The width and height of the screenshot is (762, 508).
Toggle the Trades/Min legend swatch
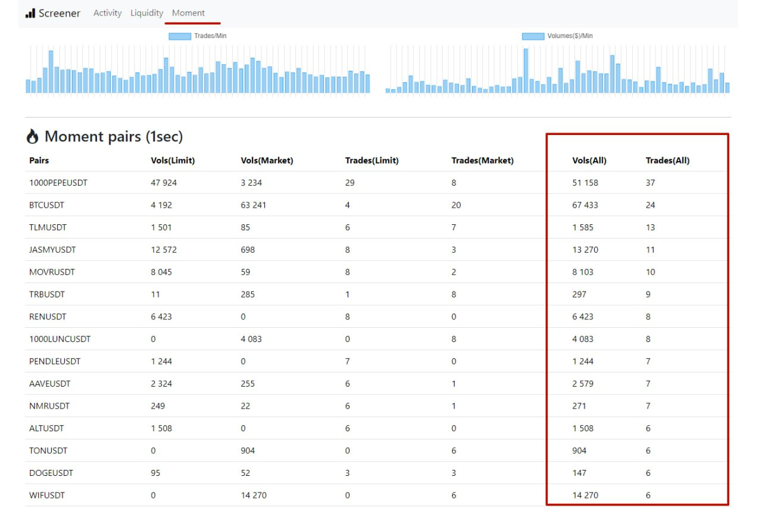[180, 36]
